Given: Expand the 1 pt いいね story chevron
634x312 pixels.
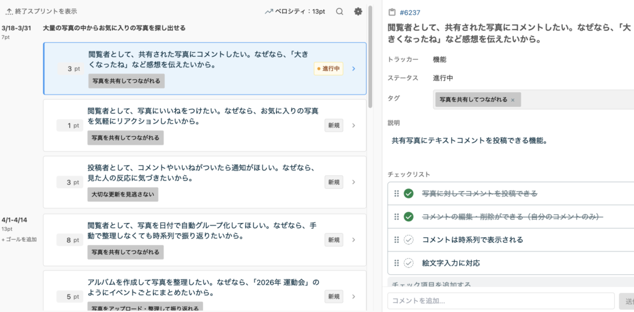Looking at the screenshot, I should pos(354,125).
